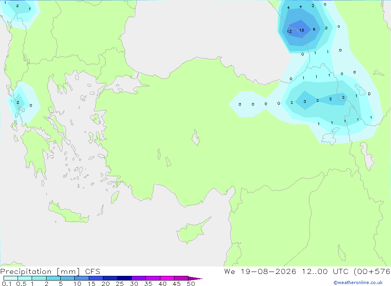Click the 20–25 mm legend color swatch
This screenshot has height=286, width=391.
110,278
